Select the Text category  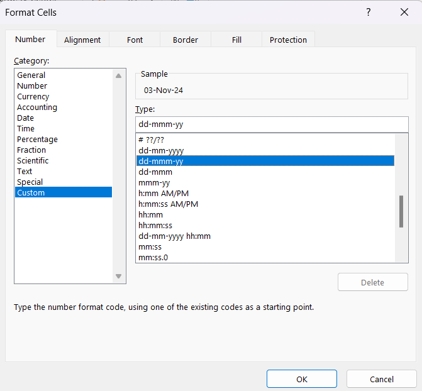(64, 171)
